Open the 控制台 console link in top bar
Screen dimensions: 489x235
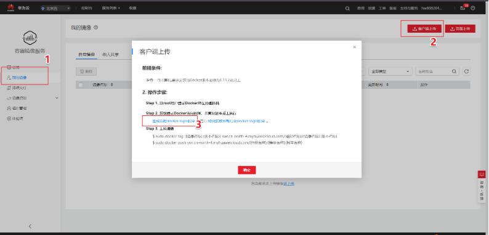[86, 8]
